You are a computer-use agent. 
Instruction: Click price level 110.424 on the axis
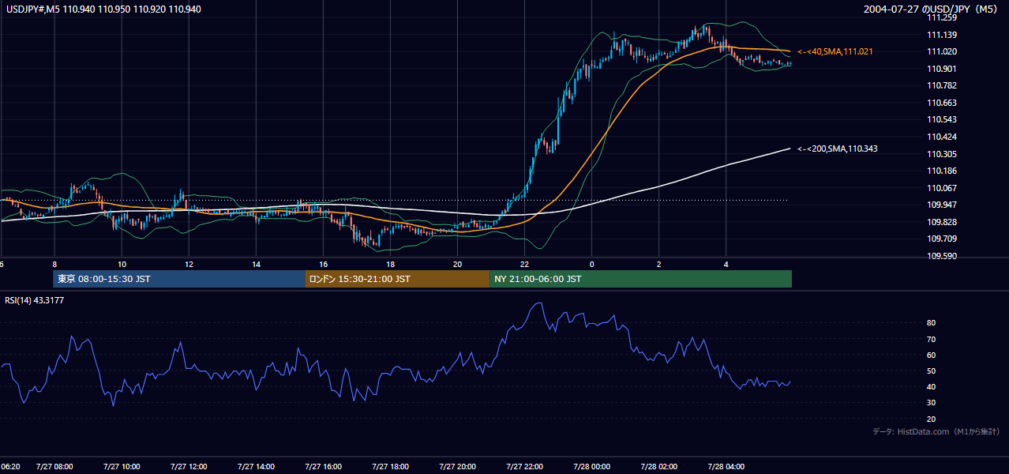click(x=942, y=137)
